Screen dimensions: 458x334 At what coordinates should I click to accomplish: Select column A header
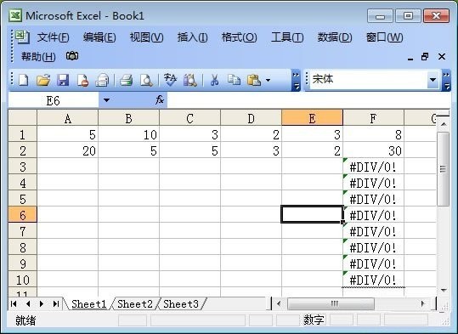(67, 118)
